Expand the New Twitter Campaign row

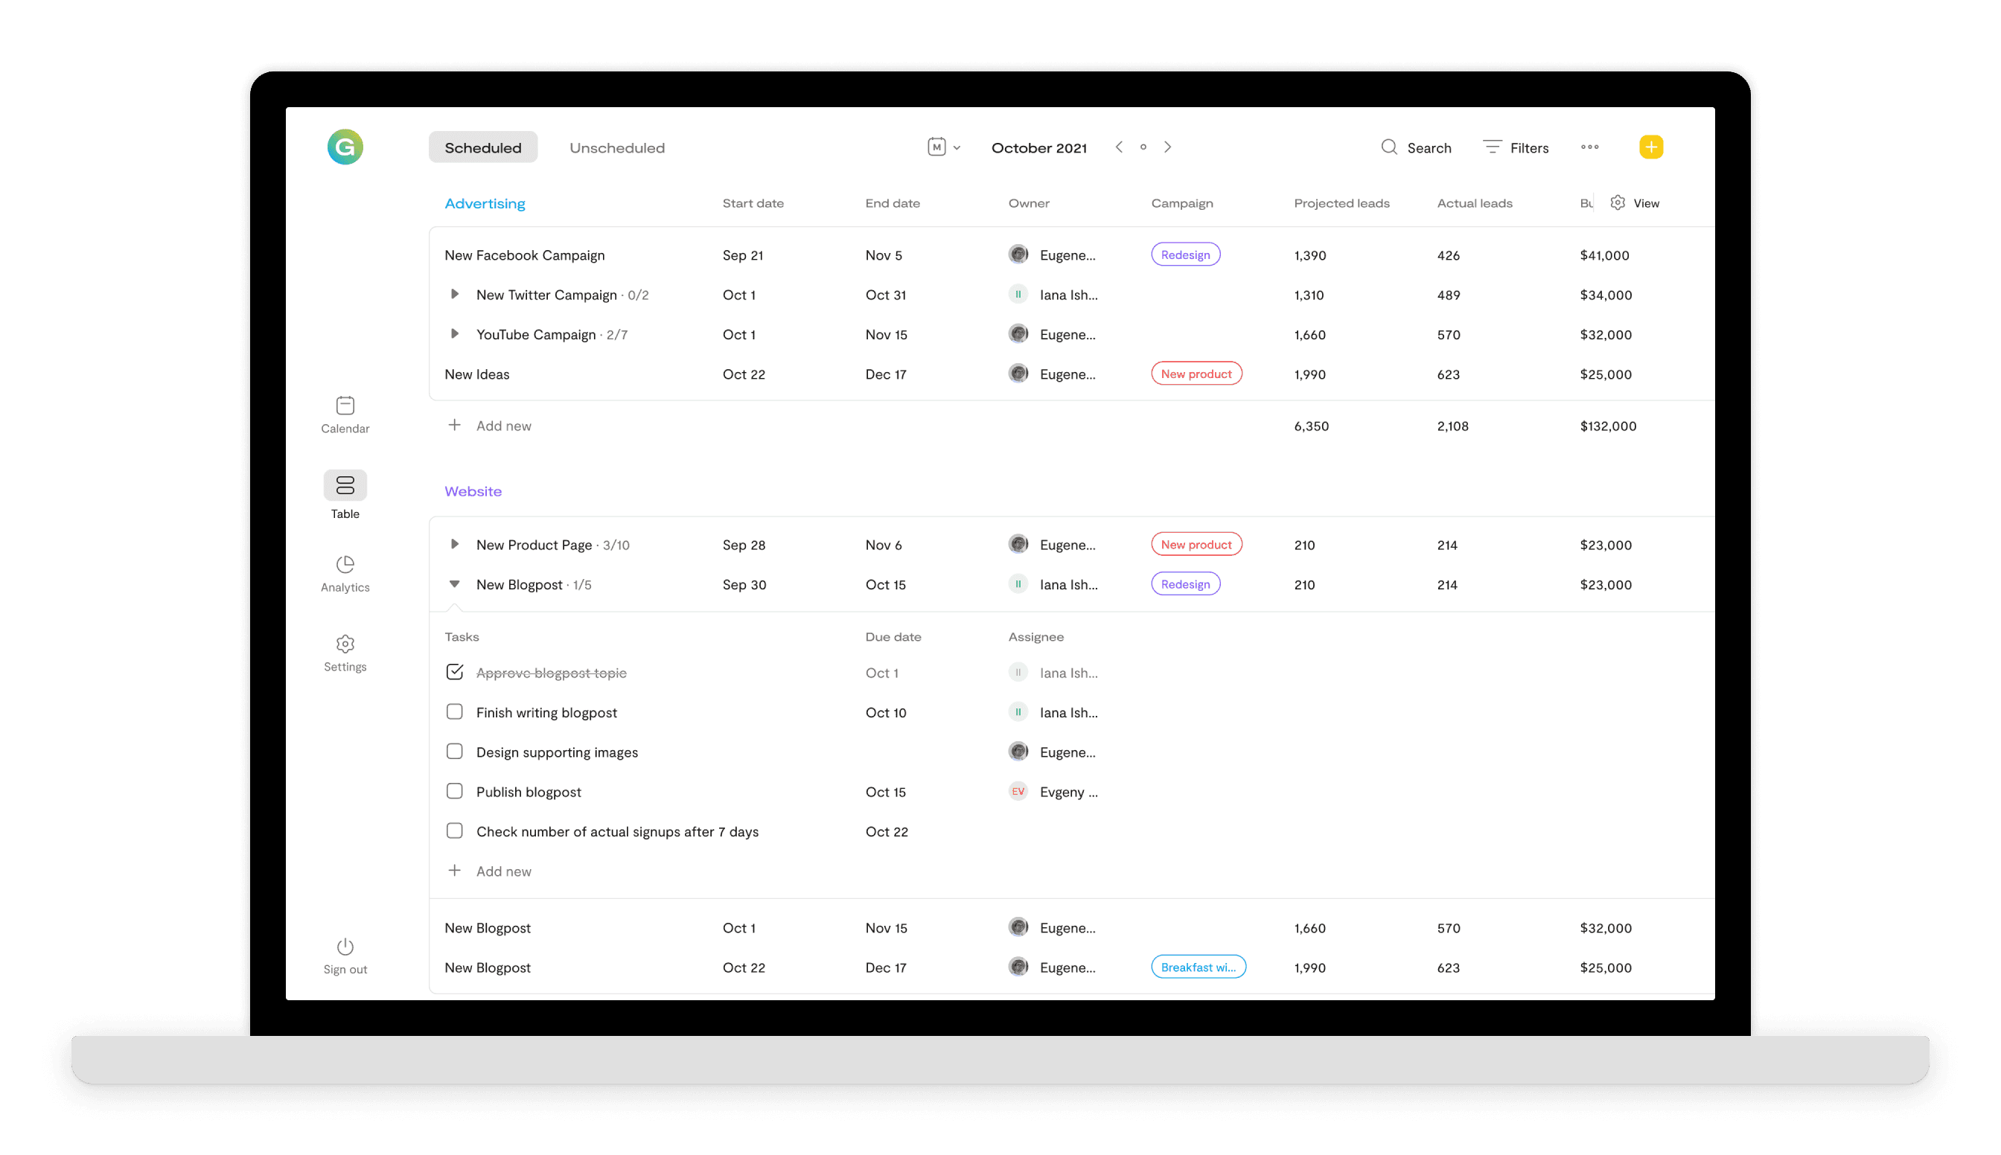(455, 294)
